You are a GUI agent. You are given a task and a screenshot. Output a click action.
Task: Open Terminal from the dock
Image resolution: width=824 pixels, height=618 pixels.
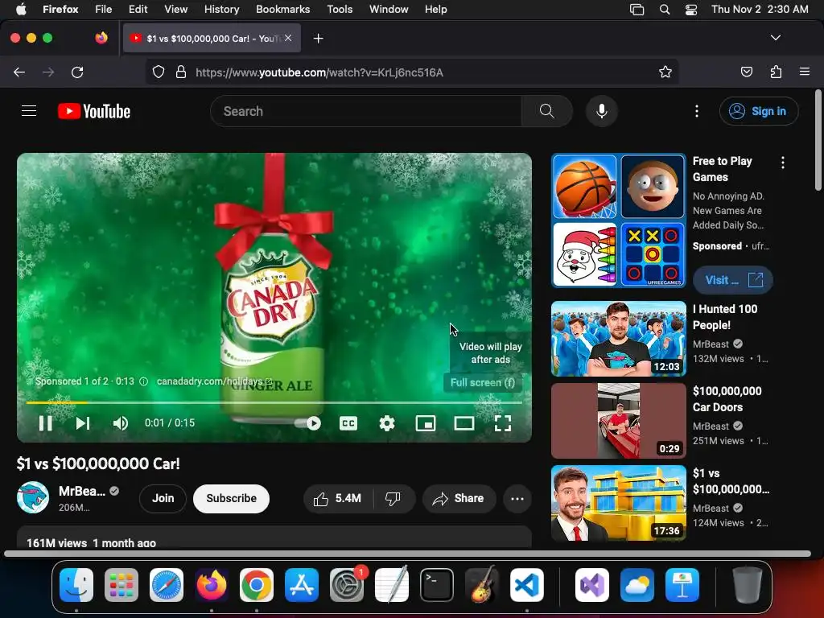437,585
